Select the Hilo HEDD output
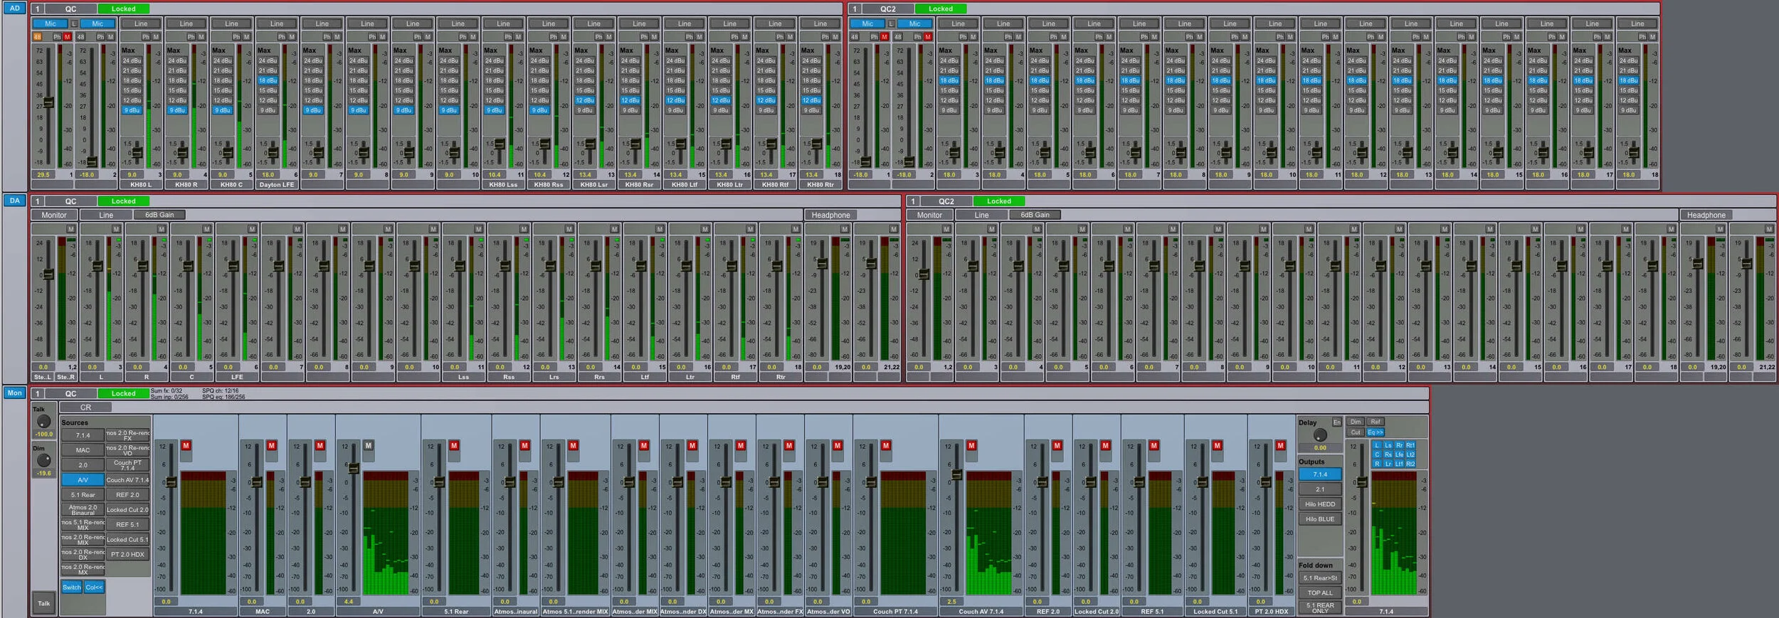1779x618 pixels. [1320, 504]
